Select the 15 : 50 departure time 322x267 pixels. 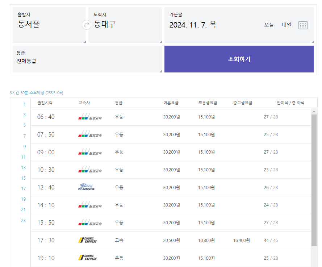pyautogui.click(x=46, y=222)
